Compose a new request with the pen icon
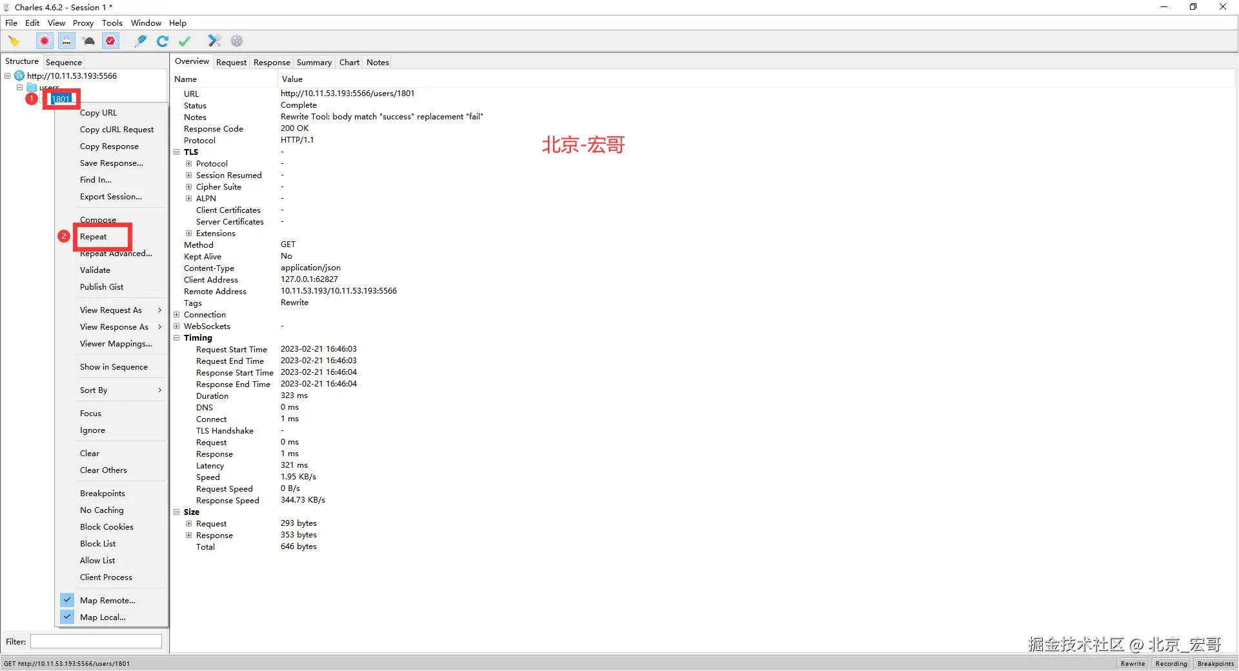1239x671 pixels. click(x=141, y=41)
